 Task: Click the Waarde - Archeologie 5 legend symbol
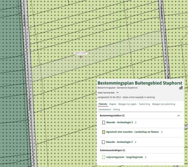pos(103,122)
